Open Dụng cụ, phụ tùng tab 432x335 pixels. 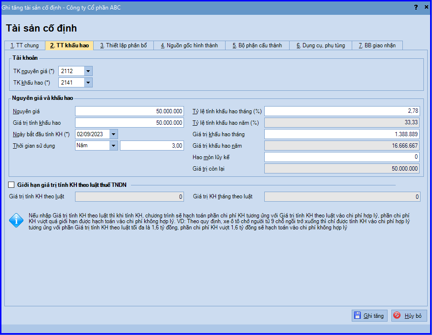tap(321, 45)
